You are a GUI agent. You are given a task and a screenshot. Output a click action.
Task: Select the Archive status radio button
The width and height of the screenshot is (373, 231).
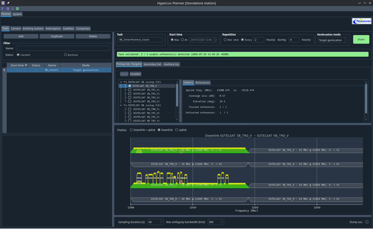(x=66, y=55)
